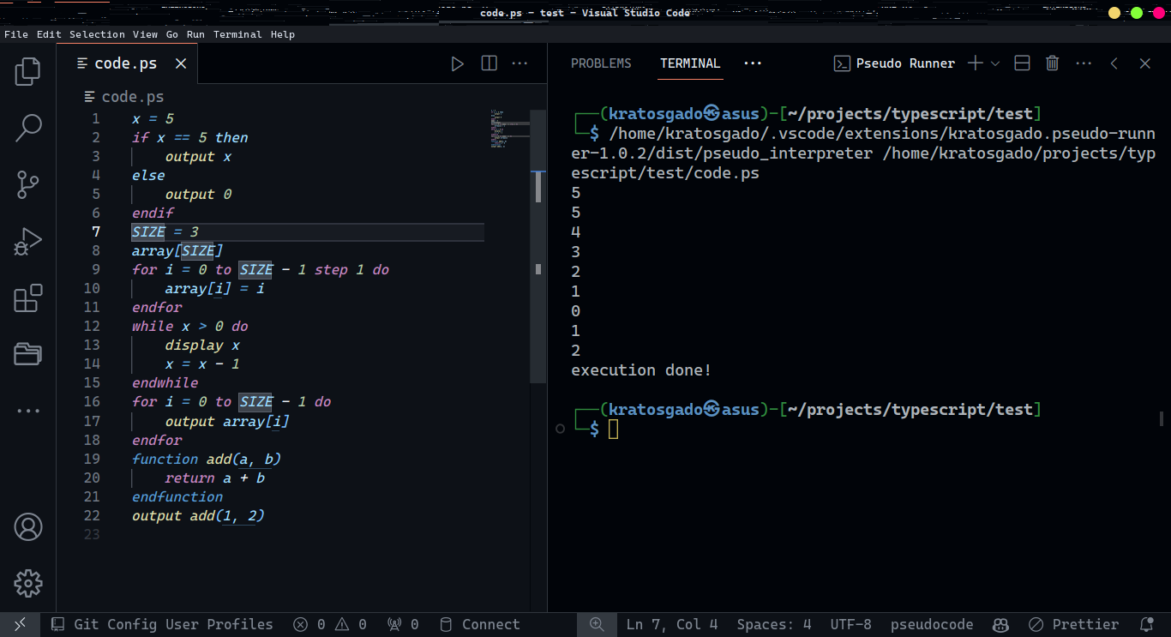Click Git Config User Profiles status item
The image size is (1171, 637).
point(162,624)
